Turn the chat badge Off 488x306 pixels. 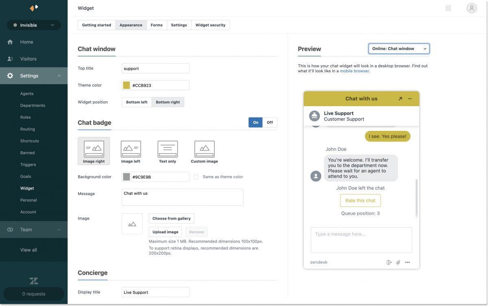[x=270, y=122]
